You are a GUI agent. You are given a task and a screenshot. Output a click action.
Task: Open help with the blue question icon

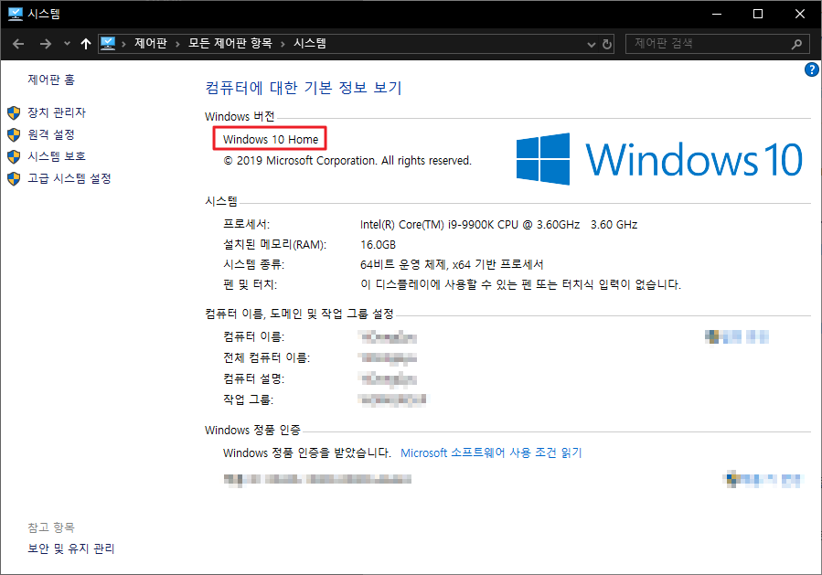point(812,69)
